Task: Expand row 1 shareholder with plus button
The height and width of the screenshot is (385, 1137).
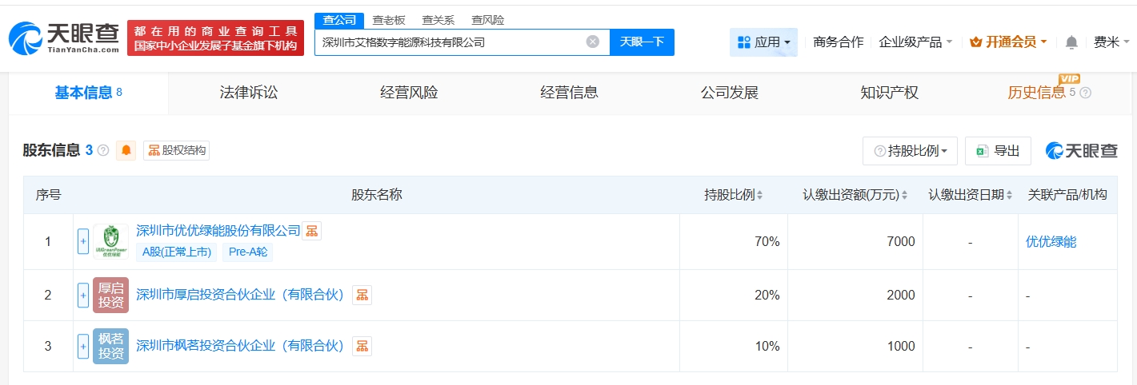Action: coord(83,241)
